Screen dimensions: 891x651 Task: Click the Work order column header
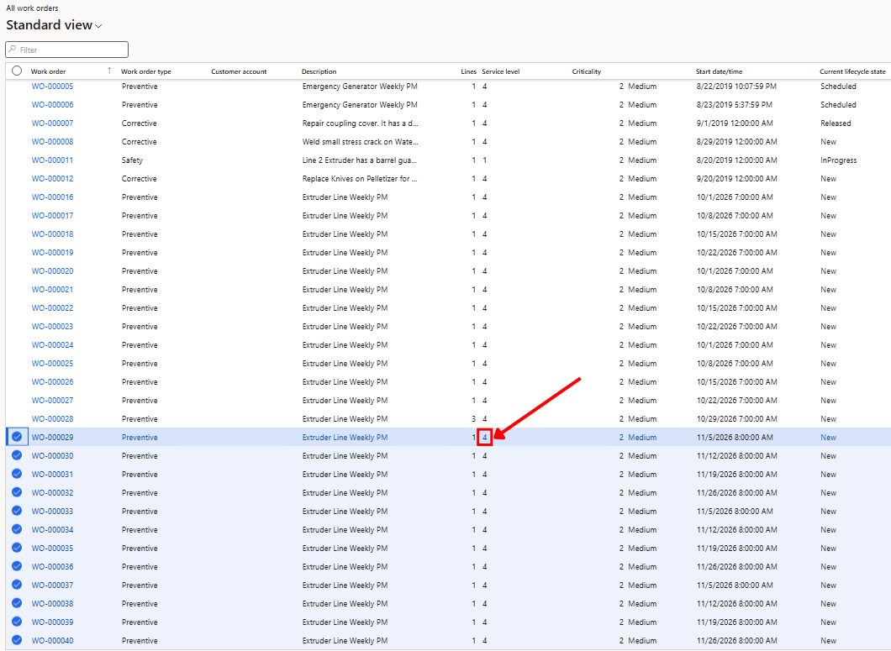[x=48, y=71]
